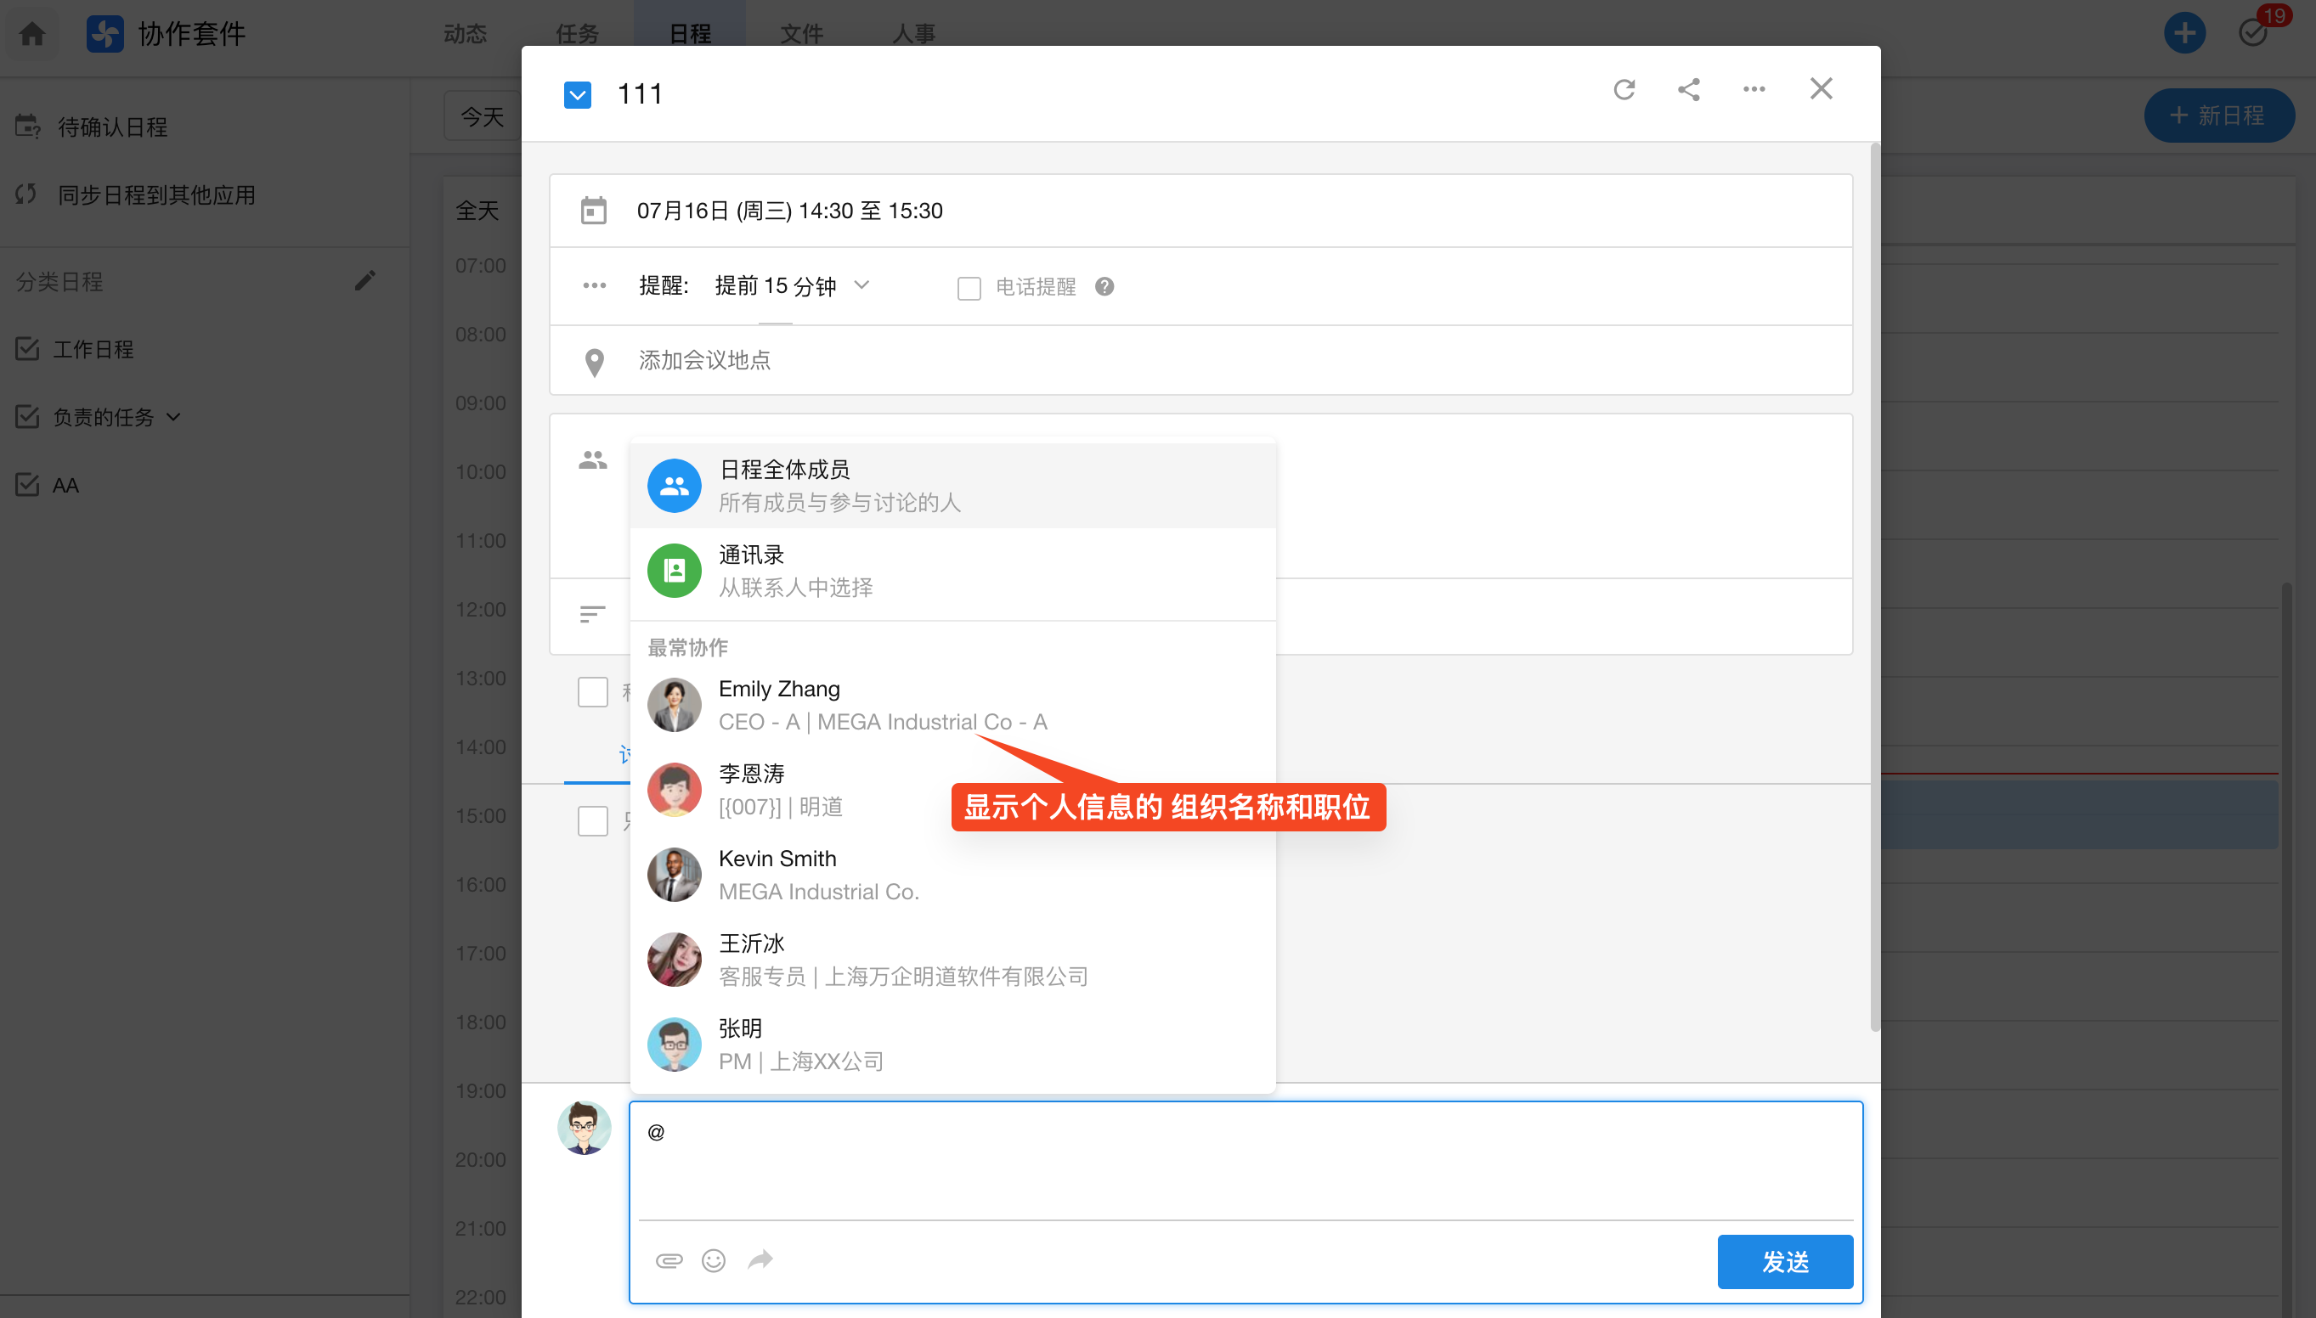Click the forward arrow icon in comment box
The image size is (2316, 1318).
pos(760,1259)
